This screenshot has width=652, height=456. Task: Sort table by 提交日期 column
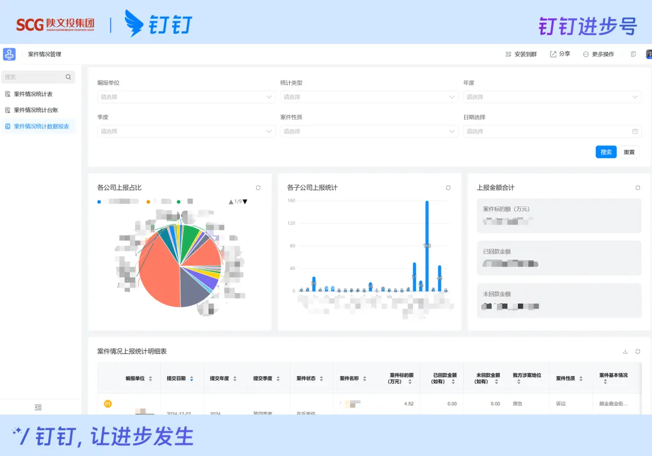(192, 379)
